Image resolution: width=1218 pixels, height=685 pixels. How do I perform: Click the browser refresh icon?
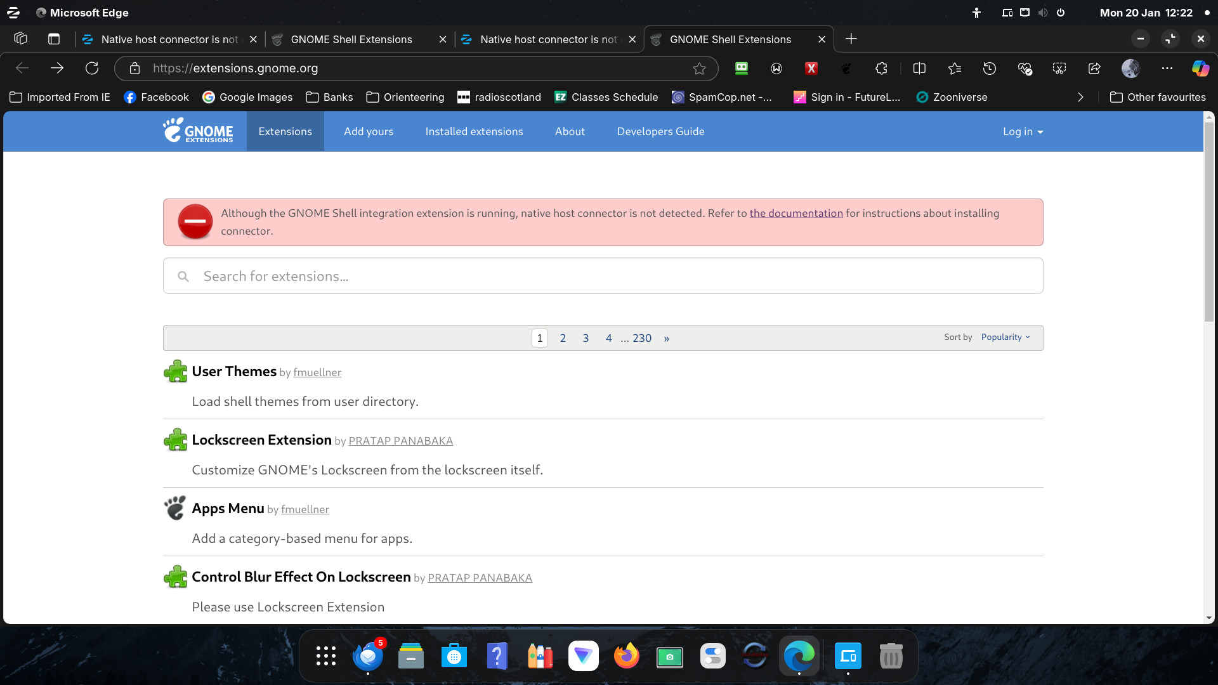[x=92, y=68]
